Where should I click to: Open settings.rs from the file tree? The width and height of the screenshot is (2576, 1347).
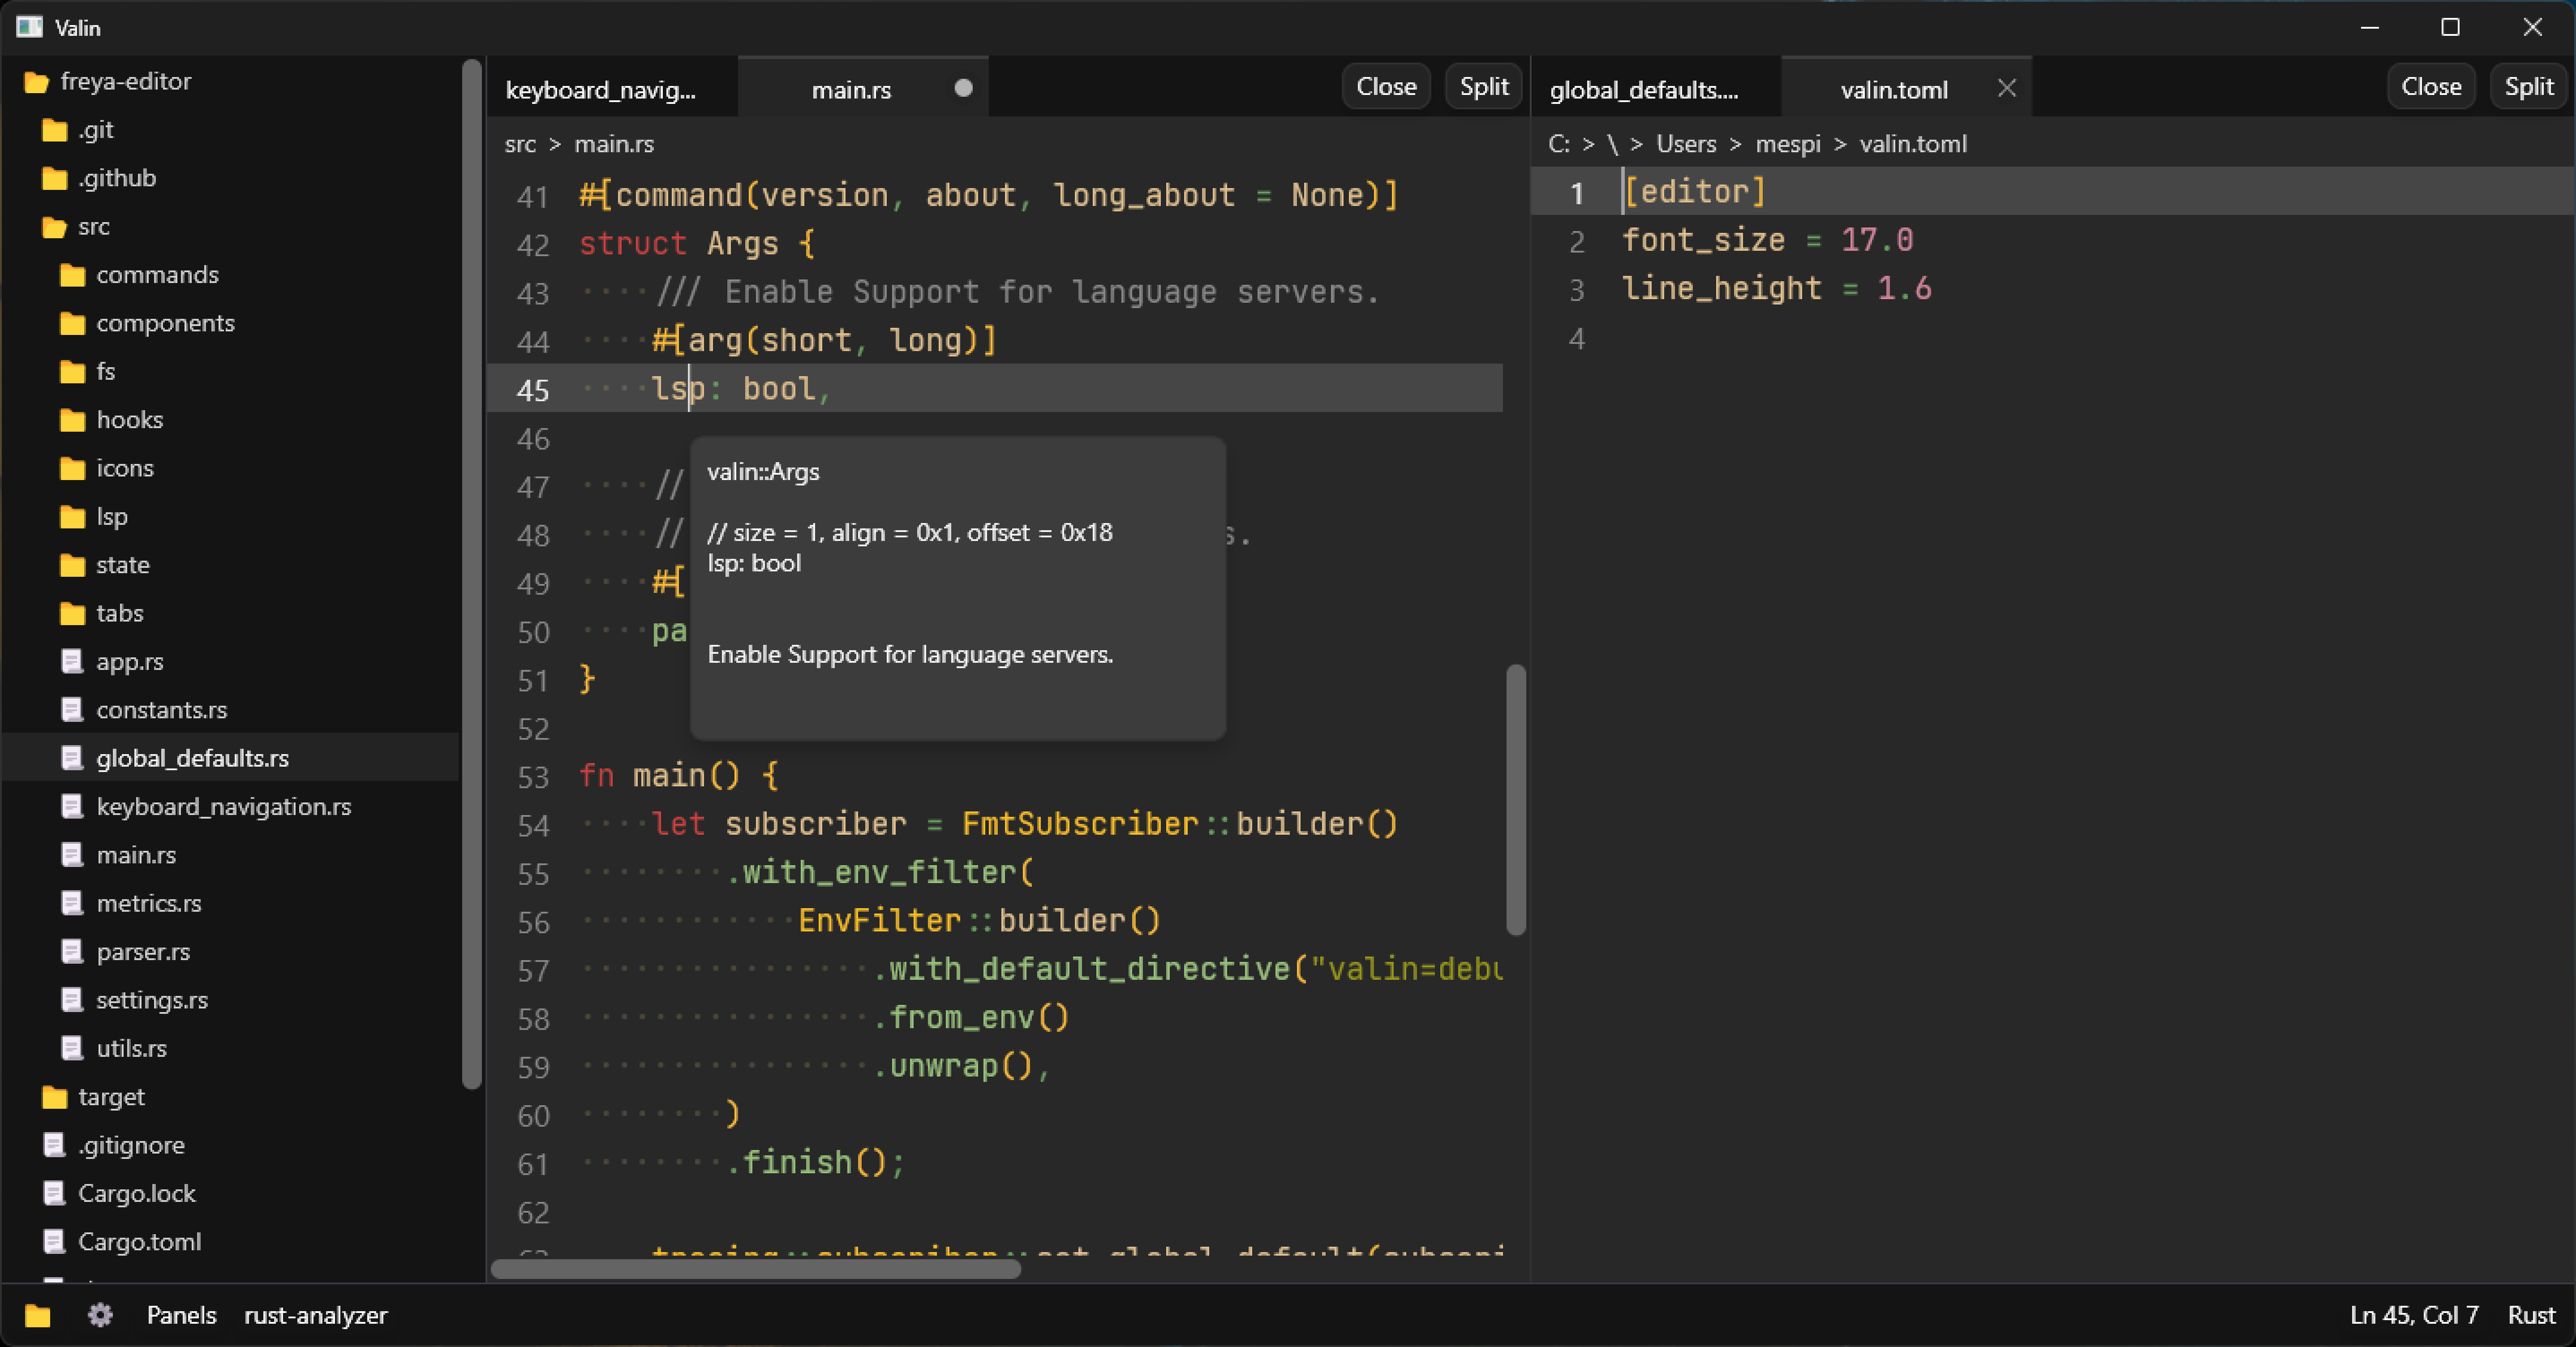(151, 1000)
